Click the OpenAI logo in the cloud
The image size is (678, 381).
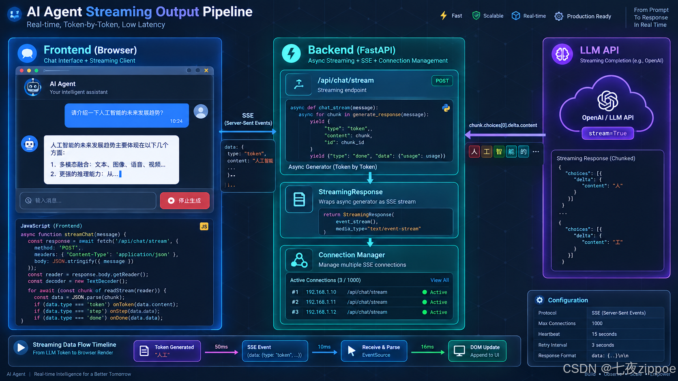[x=607, y=101]
